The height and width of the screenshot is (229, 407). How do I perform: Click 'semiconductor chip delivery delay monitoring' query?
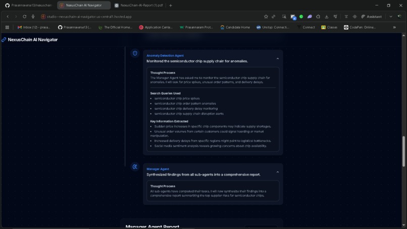[186, 109]
